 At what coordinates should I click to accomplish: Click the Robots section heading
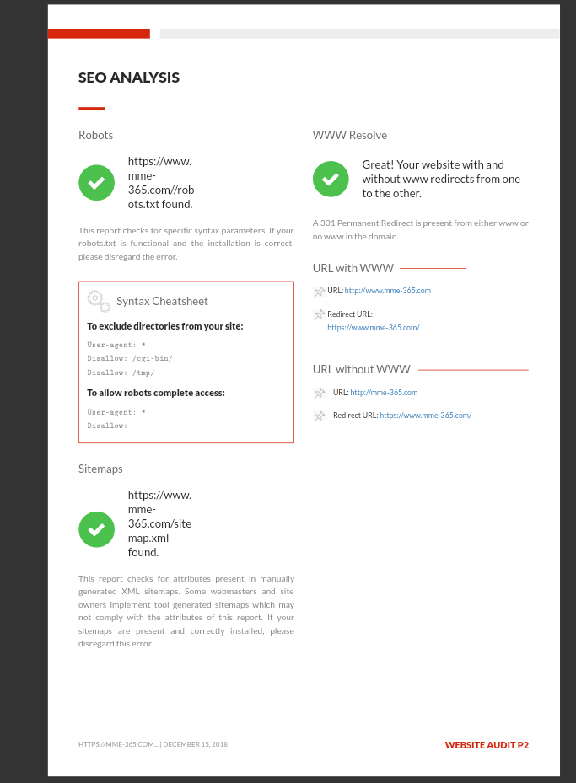coord(95,135)
